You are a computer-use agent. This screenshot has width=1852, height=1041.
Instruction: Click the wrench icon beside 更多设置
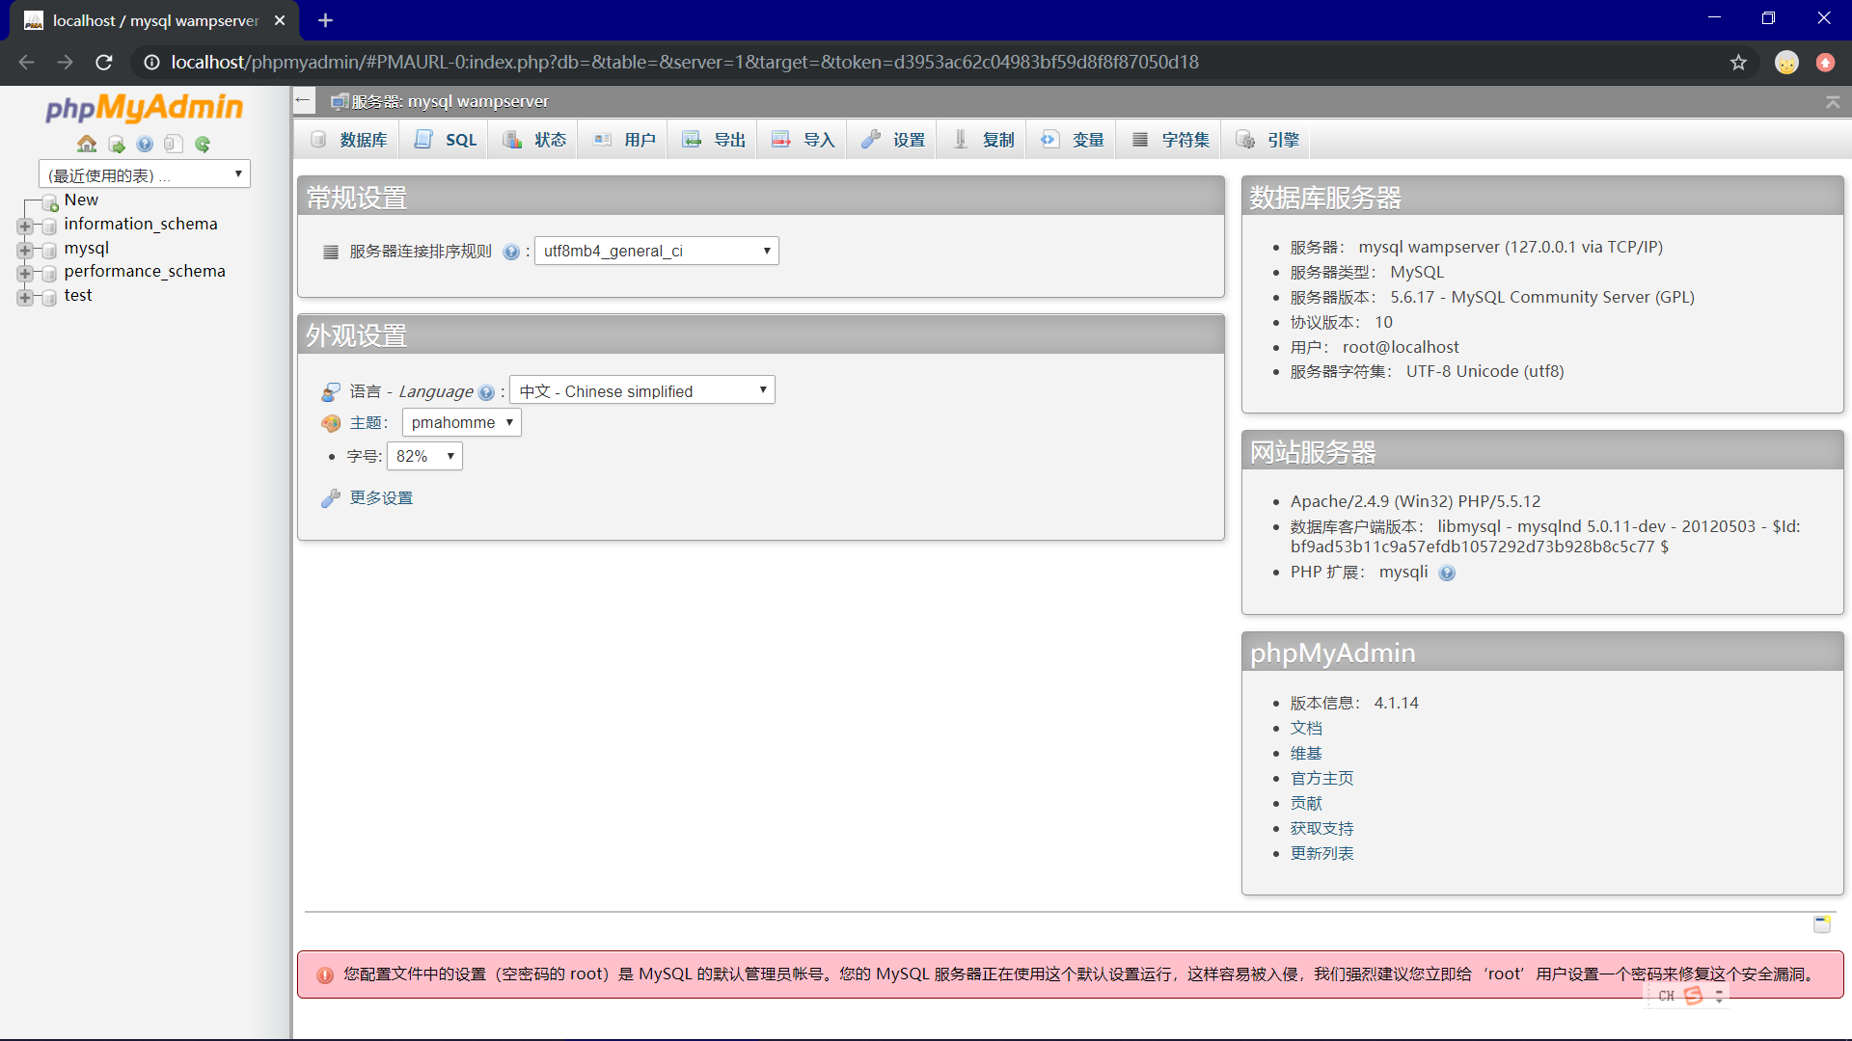(x=331, y=498)
